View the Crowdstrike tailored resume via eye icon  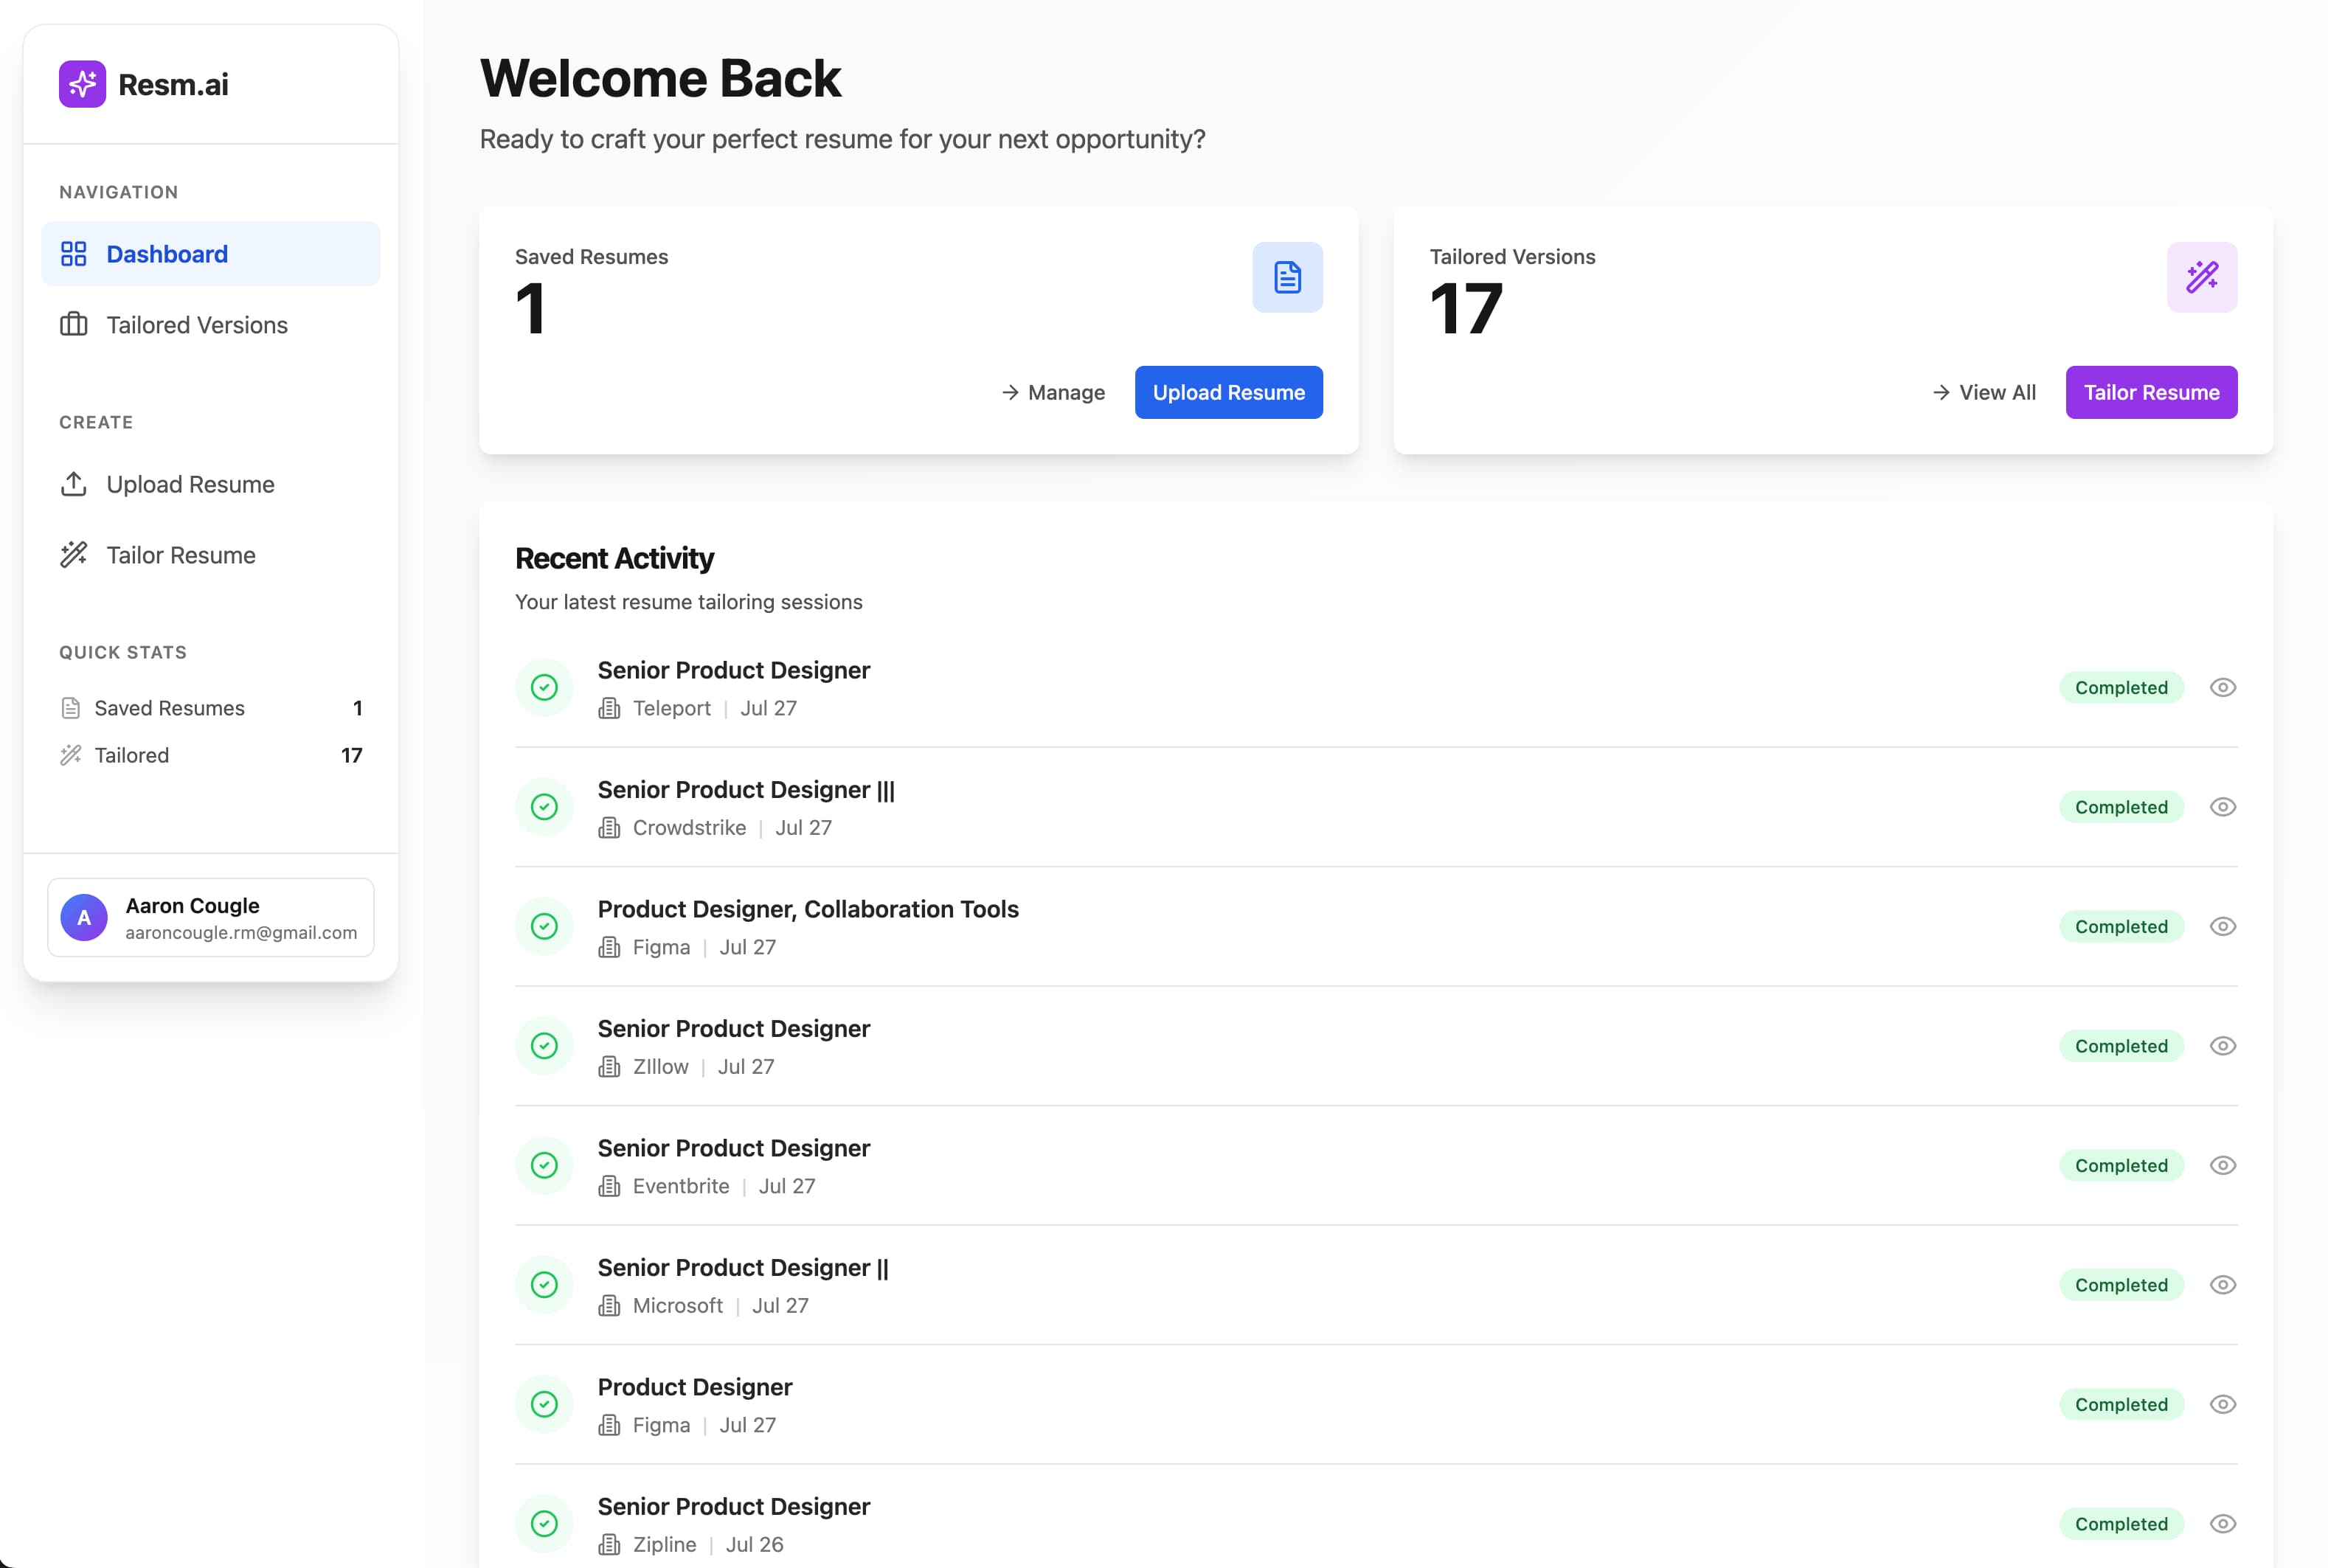coord(2222,807)
